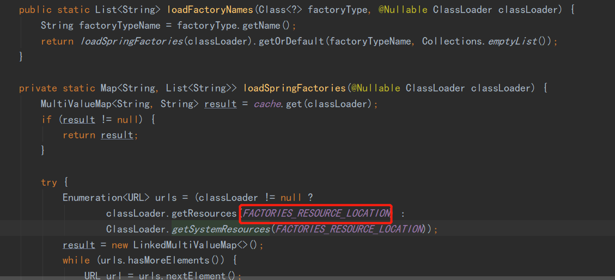
Task: Click @Nullable annotation in loadSpringFactories signature
Action: click(x=375, y=88)
